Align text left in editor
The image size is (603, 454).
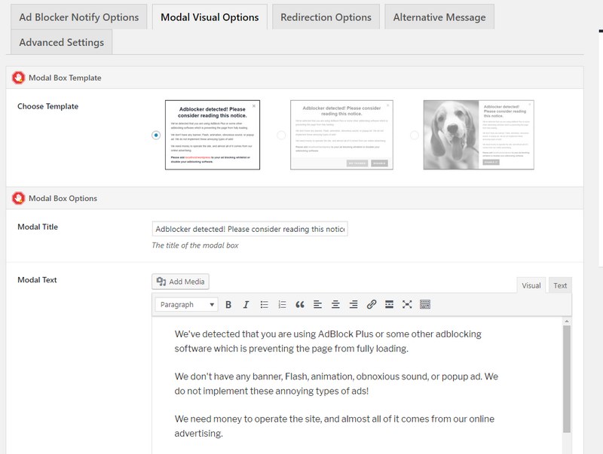pos(317,305)
